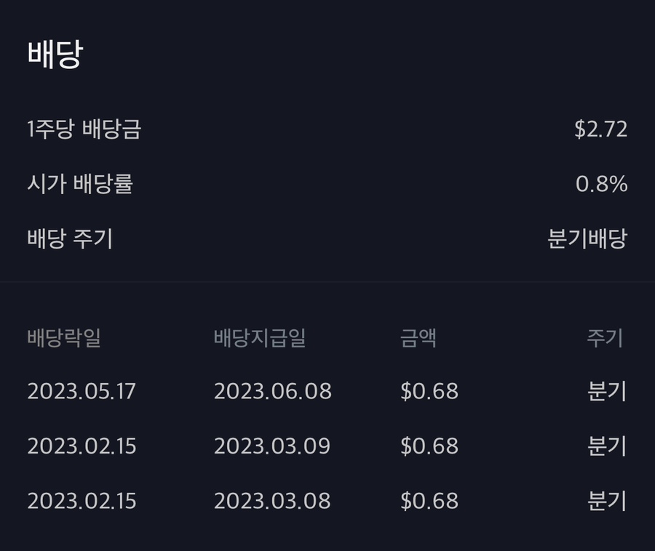Click the 주기 column header
Image resolution: width=655 pixels, height=551 pixels.
(606, 338)
